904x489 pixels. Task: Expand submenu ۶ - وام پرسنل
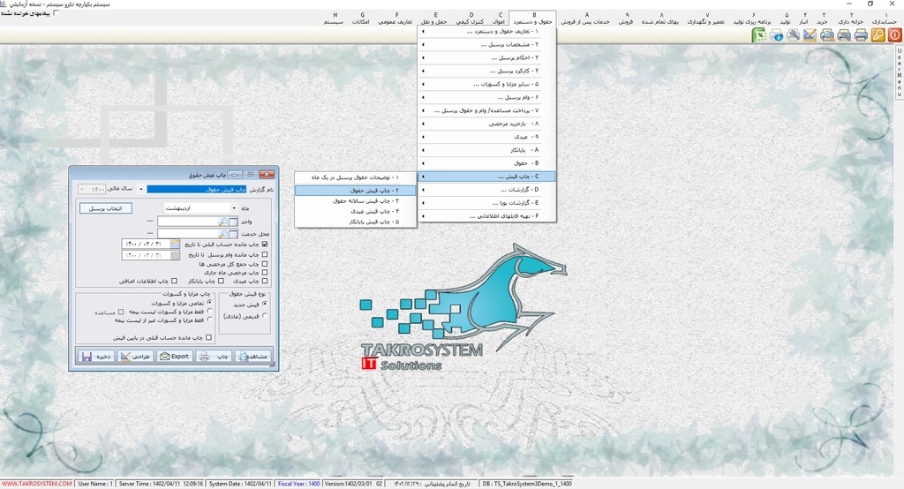coord(487,97)
